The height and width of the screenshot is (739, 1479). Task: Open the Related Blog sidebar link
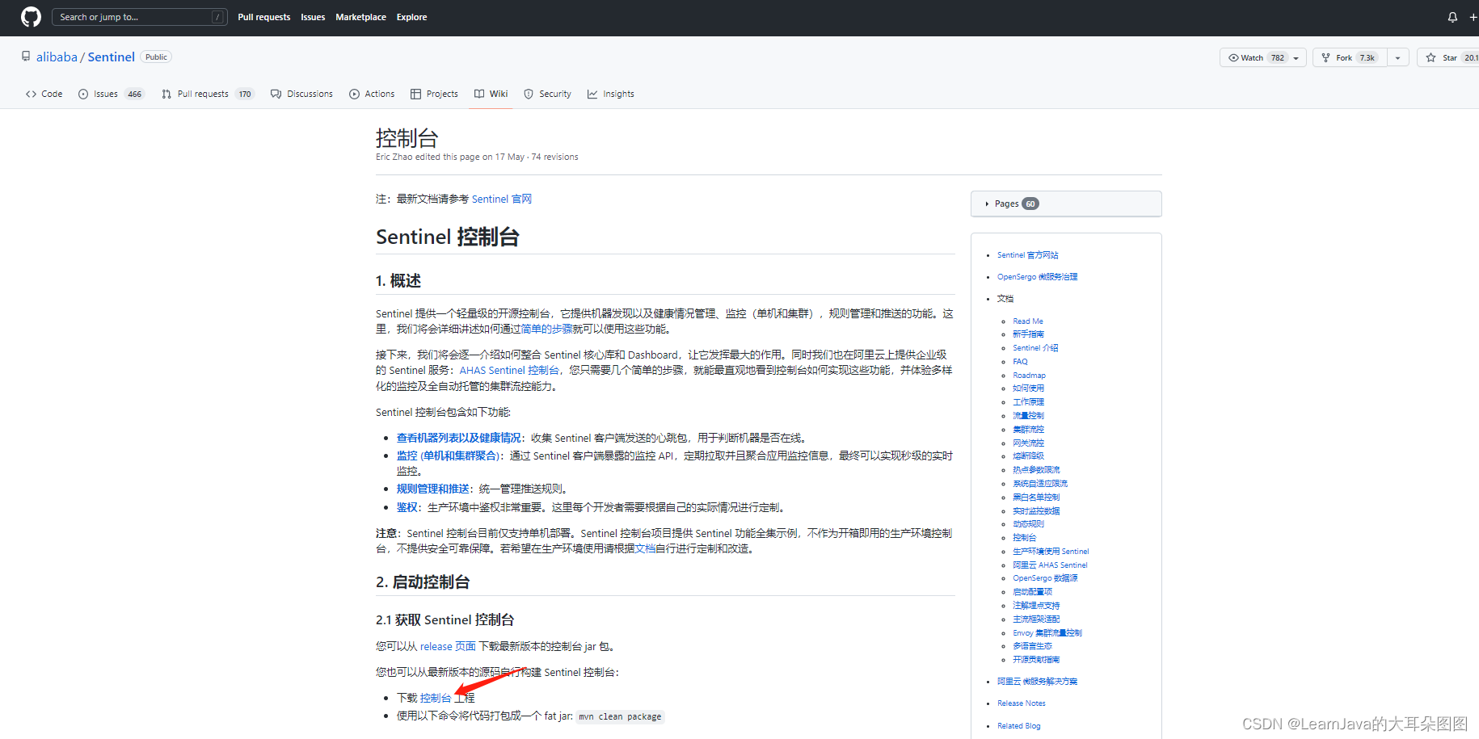pyautogui.click(x=1018, y=726)
